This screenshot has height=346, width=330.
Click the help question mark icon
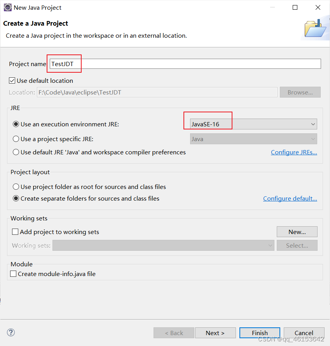coord(10,332)
